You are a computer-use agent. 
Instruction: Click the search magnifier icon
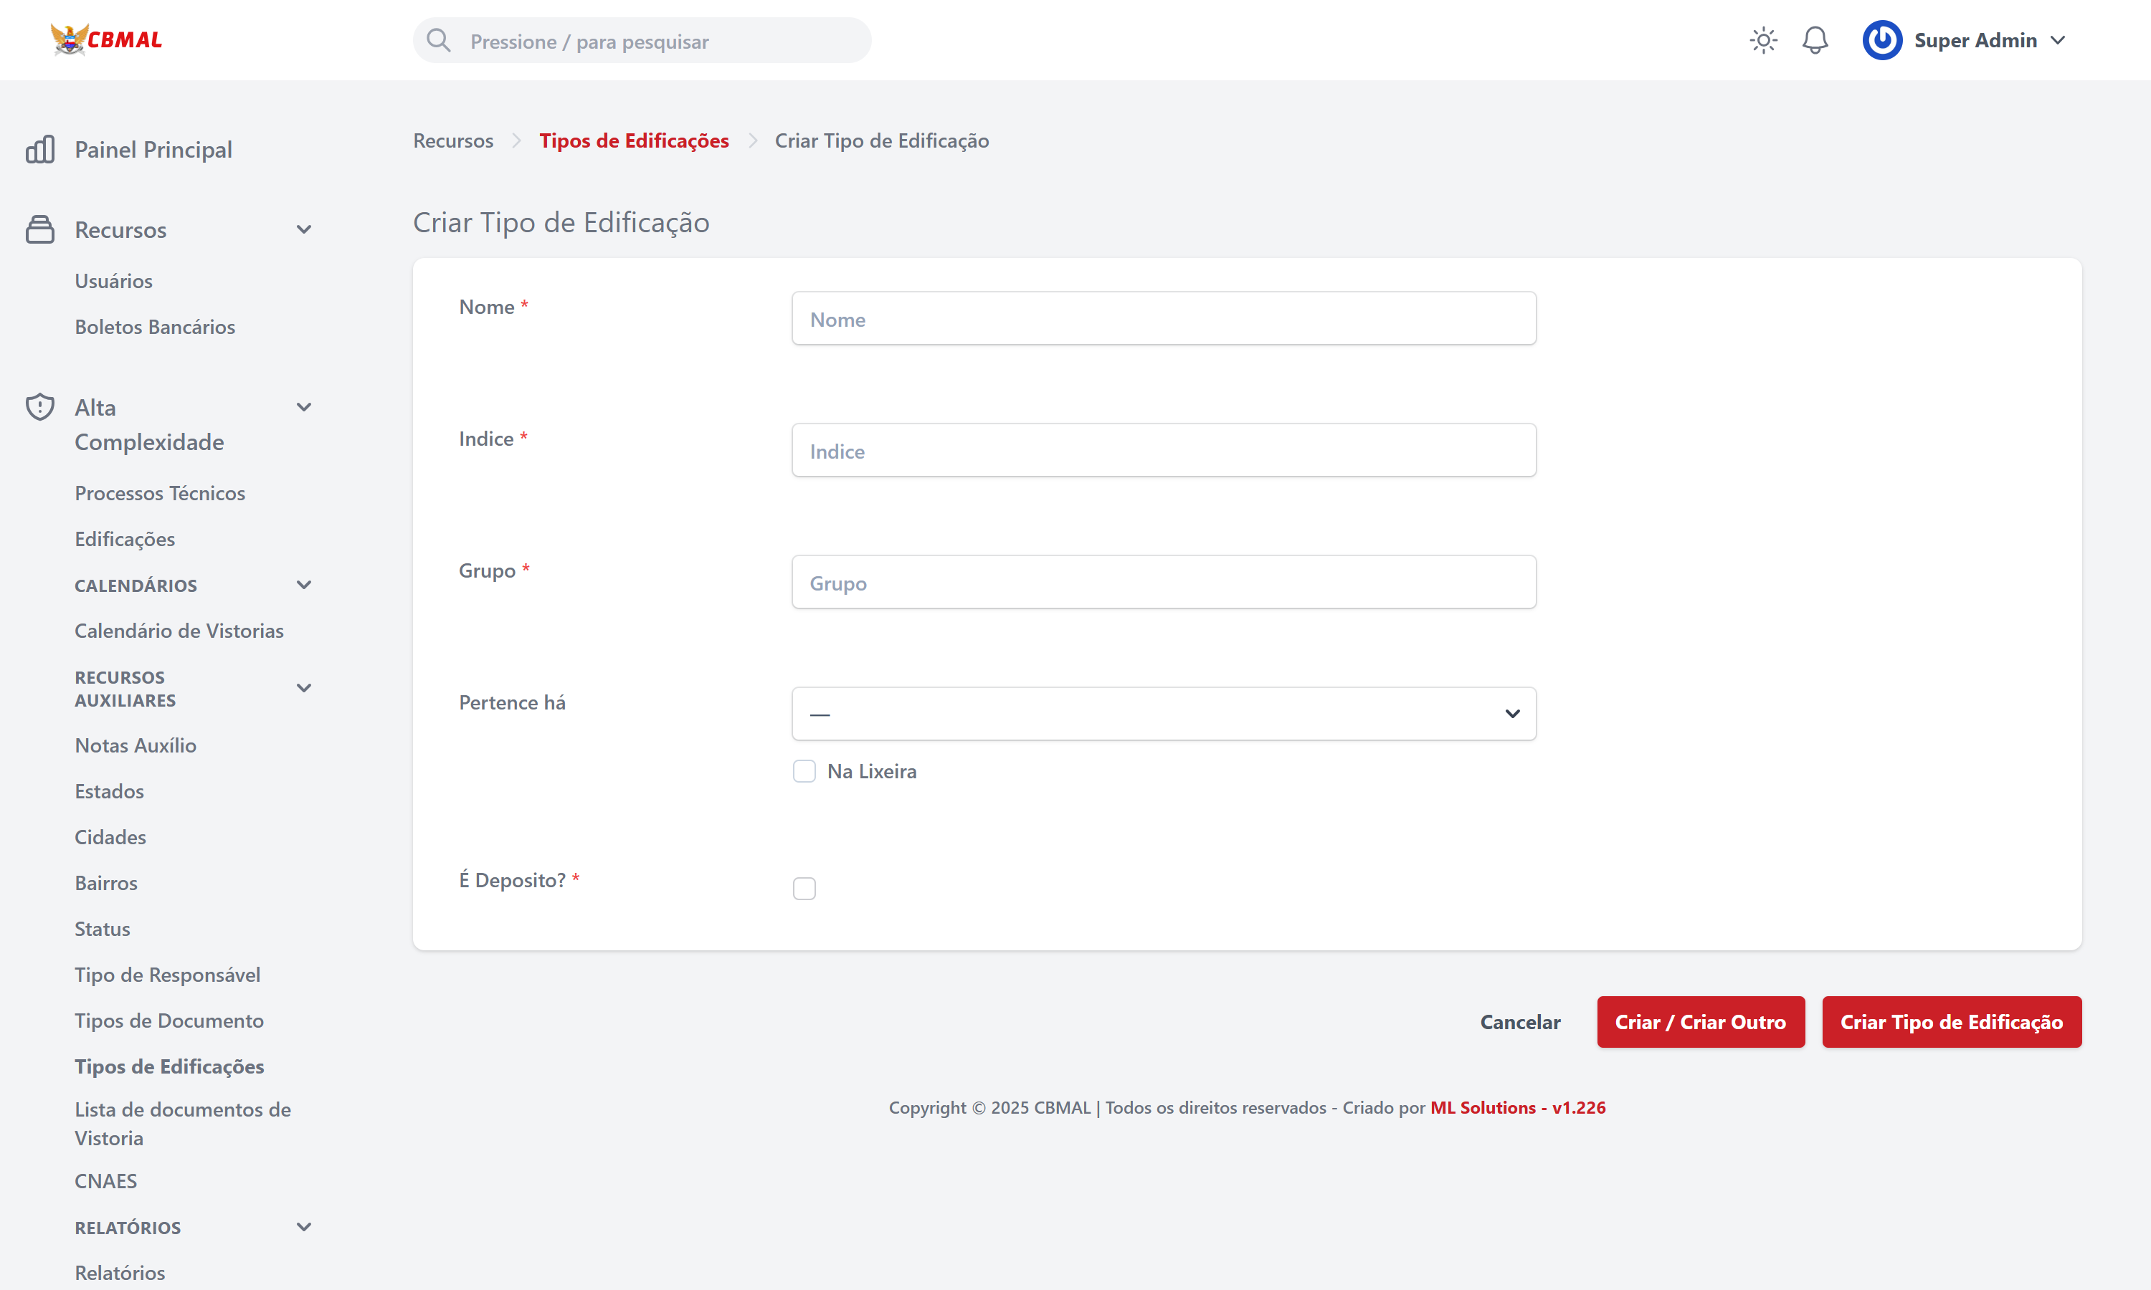pyautogui.click(x=439, y=41)
